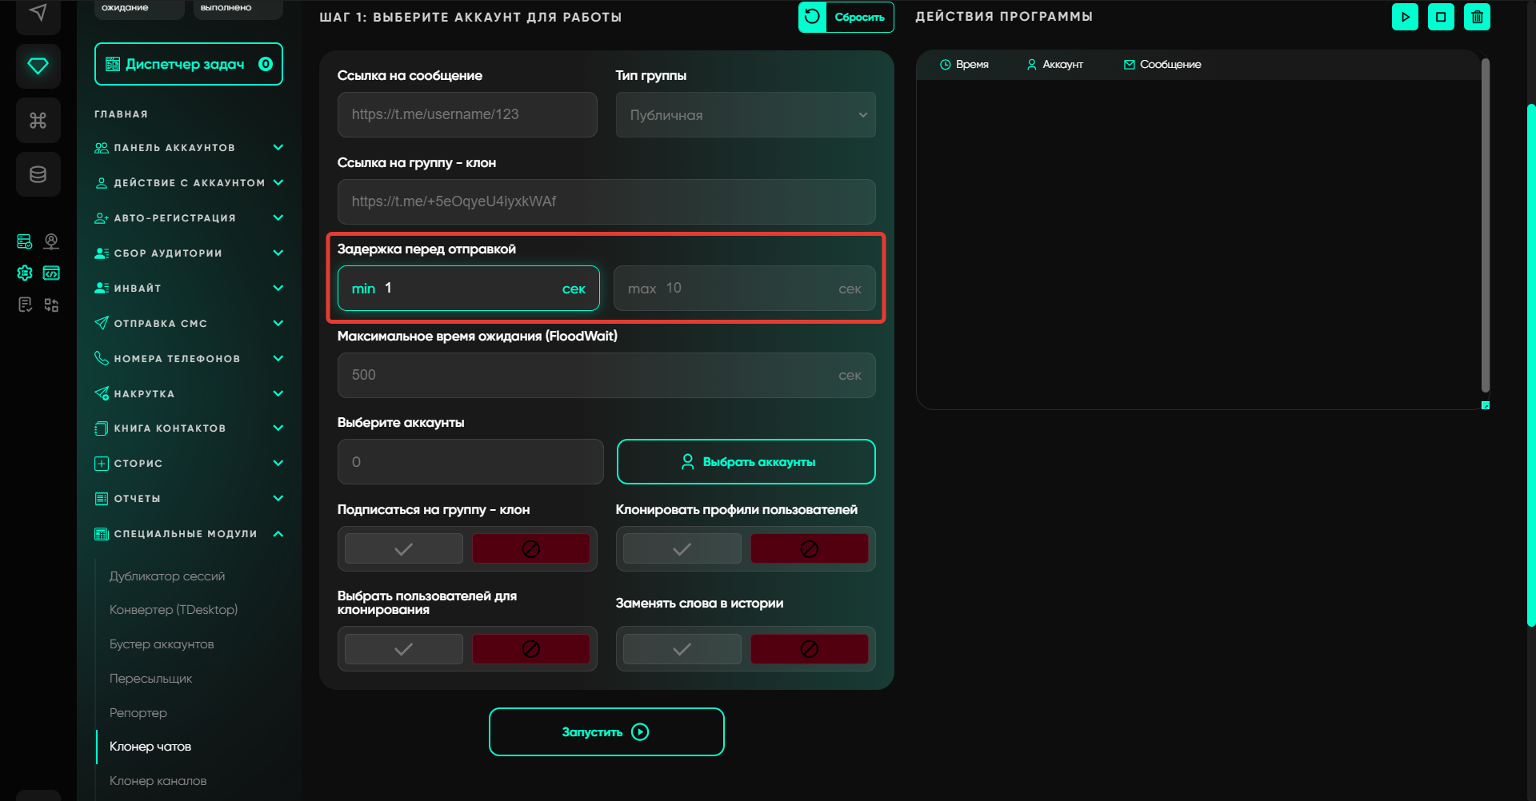
Task: Click the Выбрать аккаунты button
Action: point(746,462)
